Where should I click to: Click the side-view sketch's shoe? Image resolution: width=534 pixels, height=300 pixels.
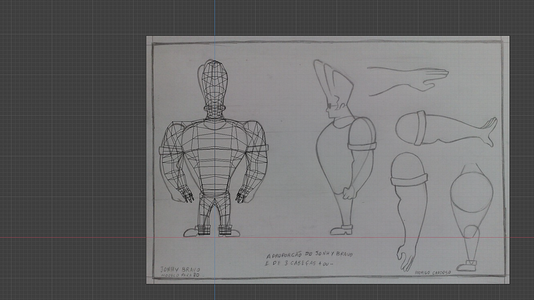coord(341,230)
